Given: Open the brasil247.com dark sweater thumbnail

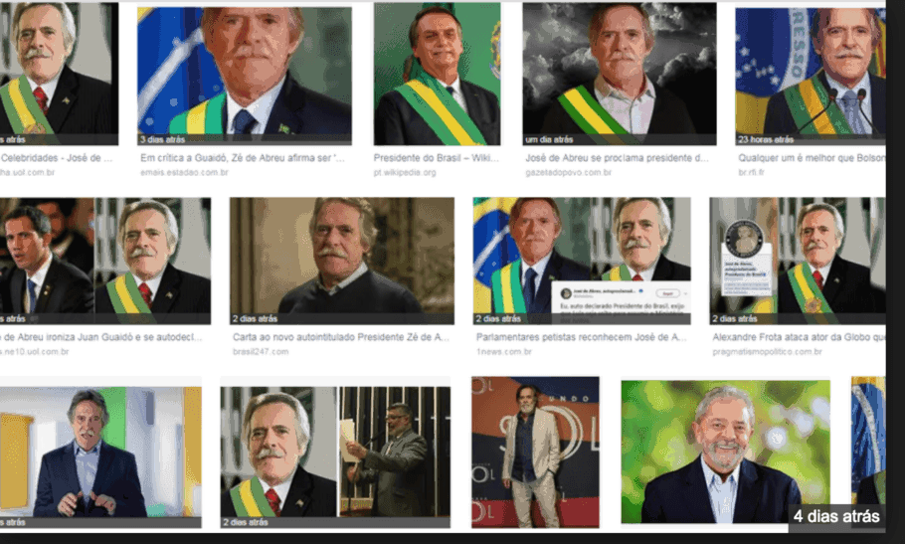Looking at the screenshot, I should pos(342,261).
